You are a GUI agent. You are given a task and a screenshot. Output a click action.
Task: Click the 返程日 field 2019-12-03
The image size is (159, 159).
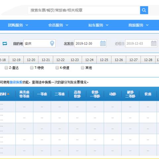tap(141, 43)
